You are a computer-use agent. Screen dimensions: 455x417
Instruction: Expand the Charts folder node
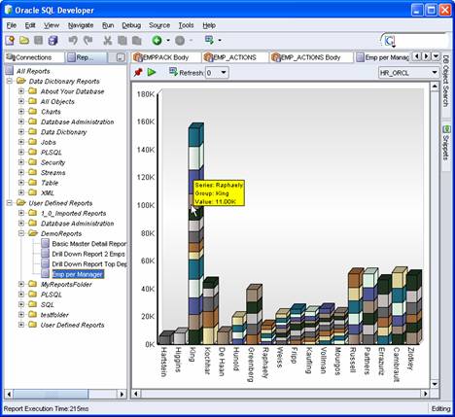click(21, 112)
